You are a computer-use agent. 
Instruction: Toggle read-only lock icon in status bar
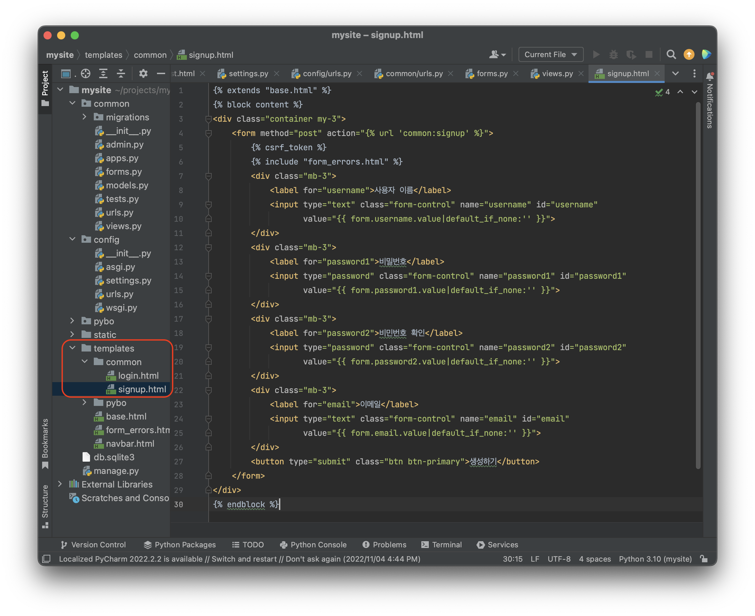(704, 559)
